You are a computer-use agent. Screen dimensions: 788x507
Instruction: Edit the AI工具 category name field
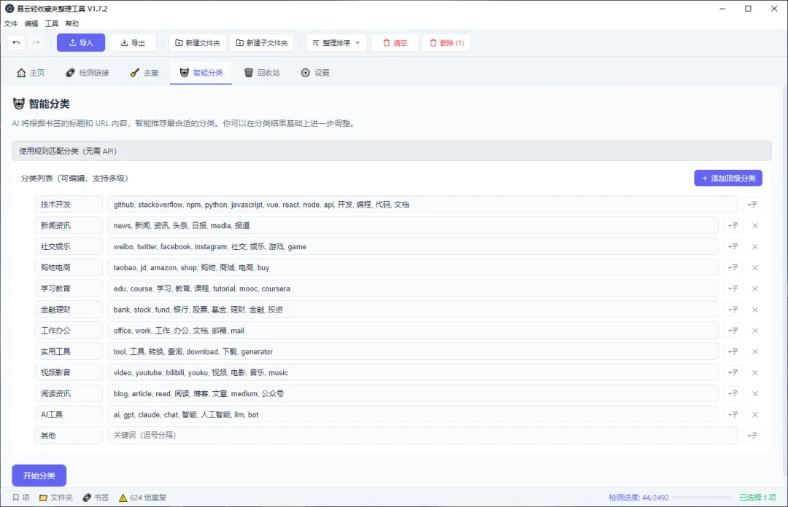pyautogui.click(x=69, y=414)
